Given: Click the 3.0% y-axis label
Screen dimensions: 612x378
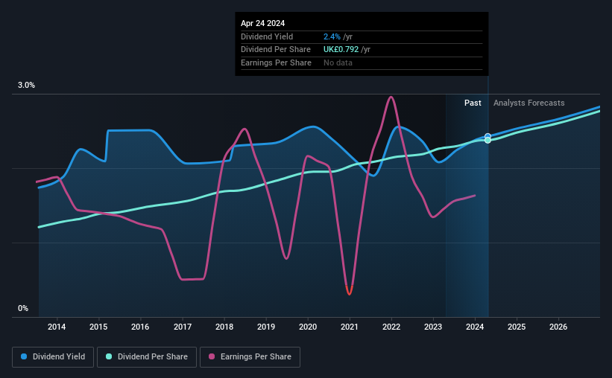Looking at the screenshot, I should [x=26, y=86].
